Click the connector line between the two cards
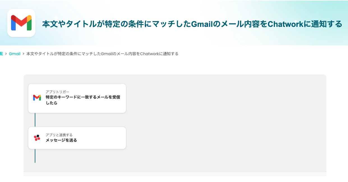This screenshot has height=182, width=348. pos(35,120)
